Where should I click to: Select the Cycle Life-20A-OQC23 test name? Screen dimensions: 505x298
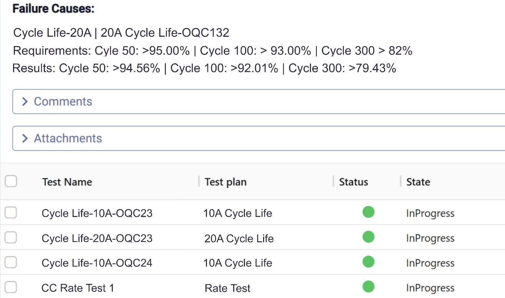(97, 239)
